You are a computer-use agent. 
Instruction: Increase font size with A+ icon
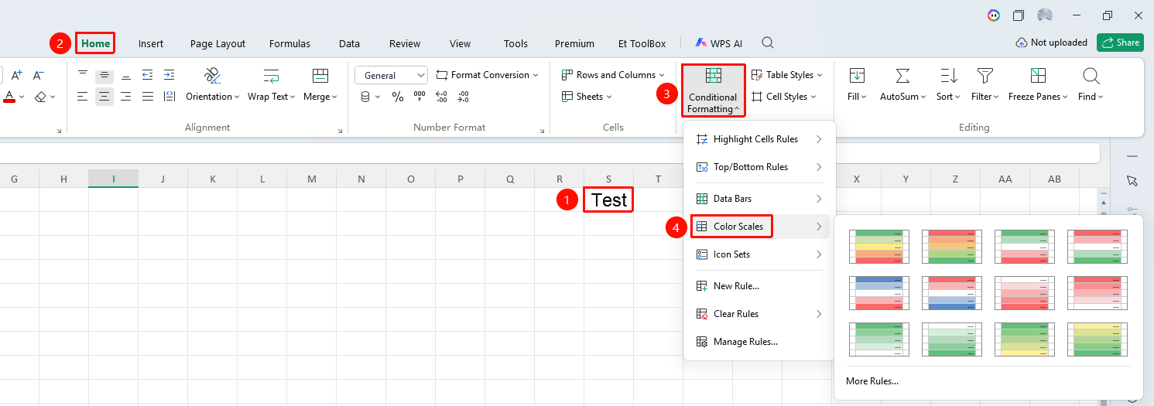pos(17,75)
